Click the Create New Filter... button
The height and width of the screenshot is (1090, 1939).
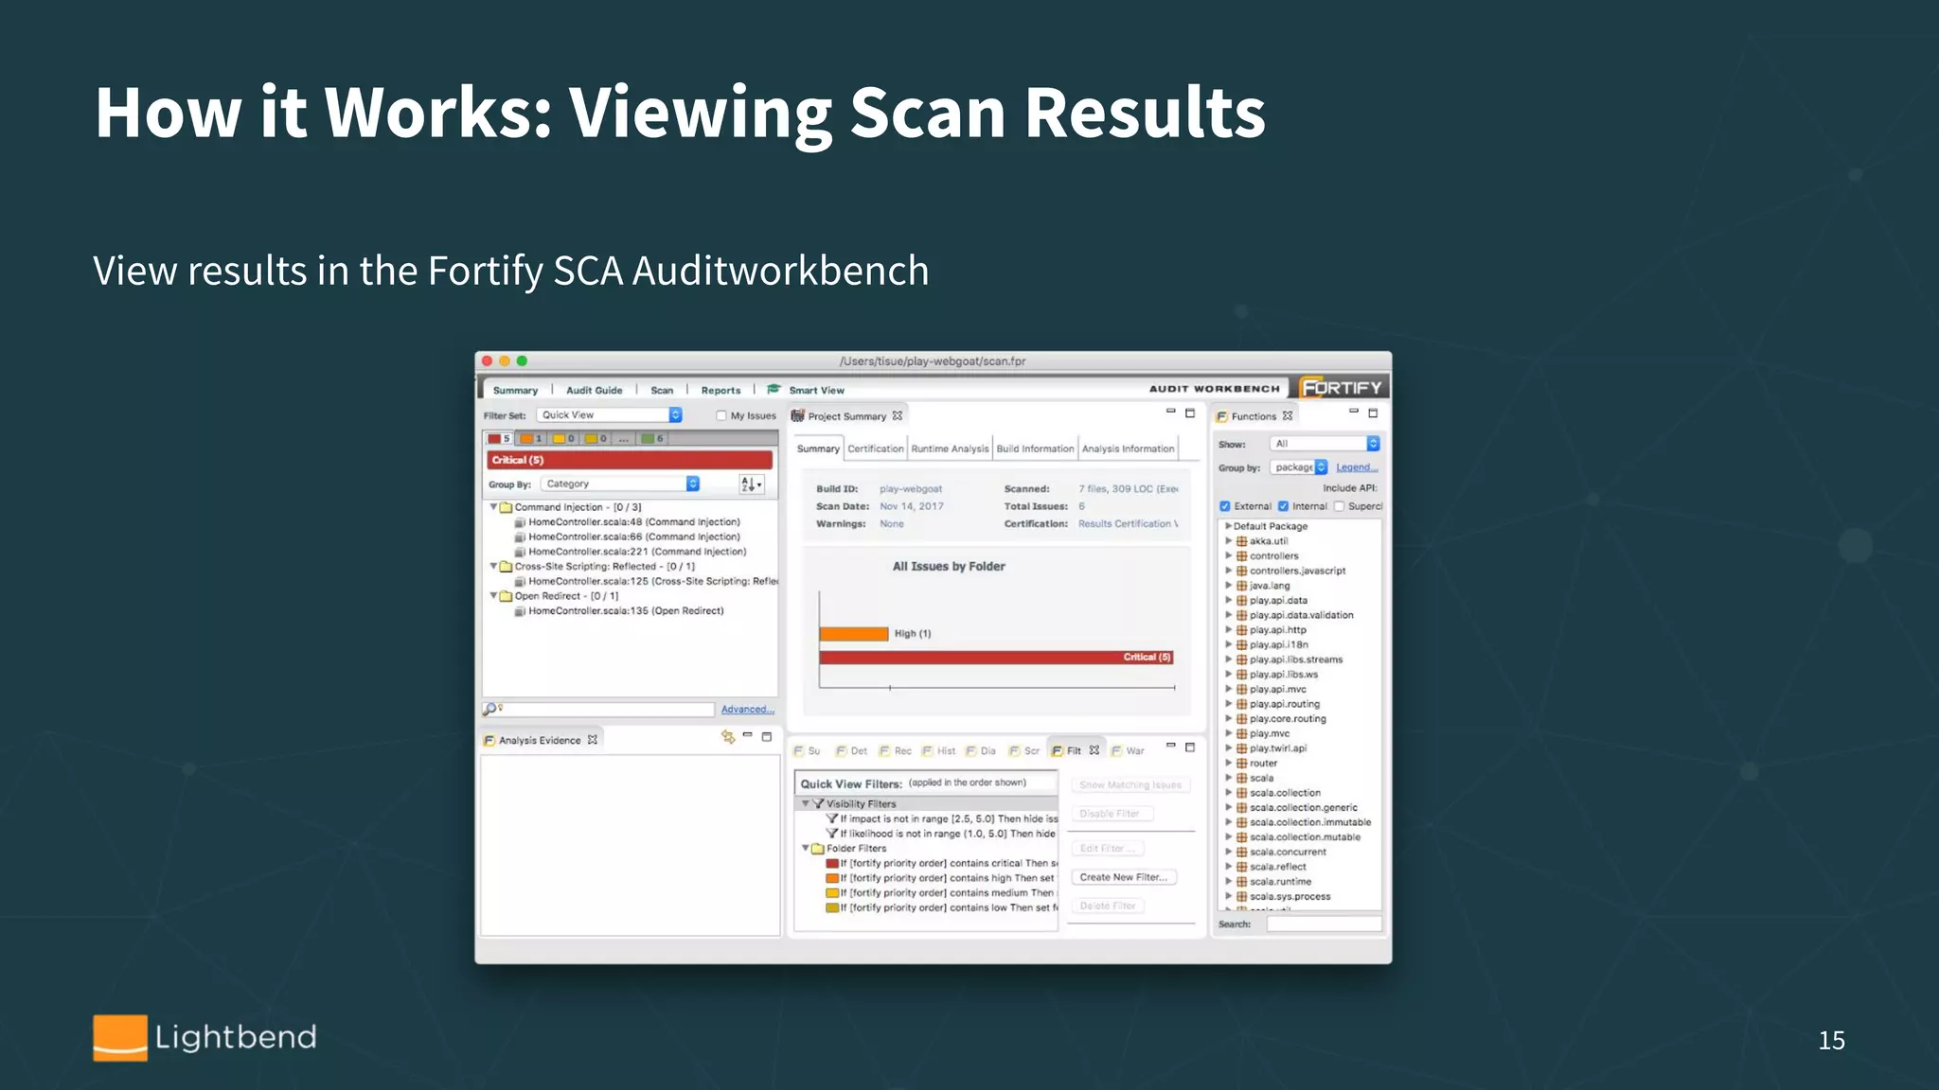click(x=1124, y=877)
